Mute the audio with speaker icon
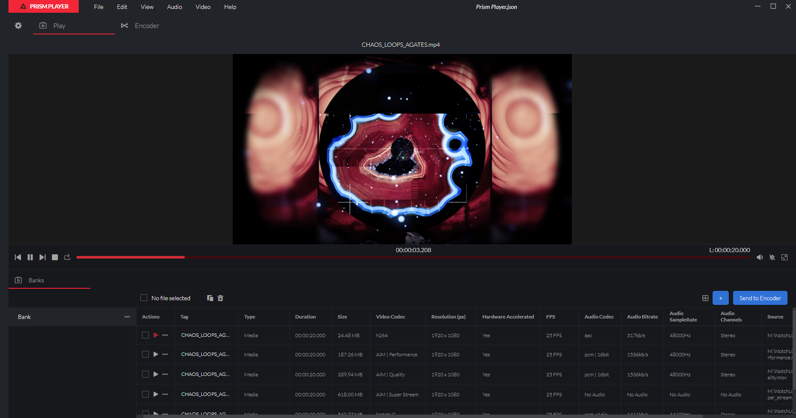Screen dimensions: 796x418 (760, 257)
